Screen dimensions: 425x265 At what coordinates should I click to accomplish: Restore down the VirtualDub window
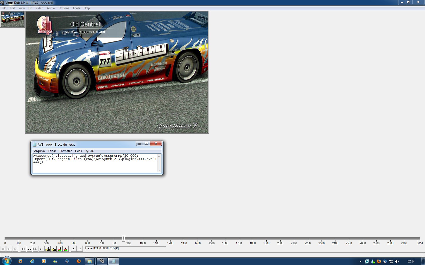tap(408, 2)
